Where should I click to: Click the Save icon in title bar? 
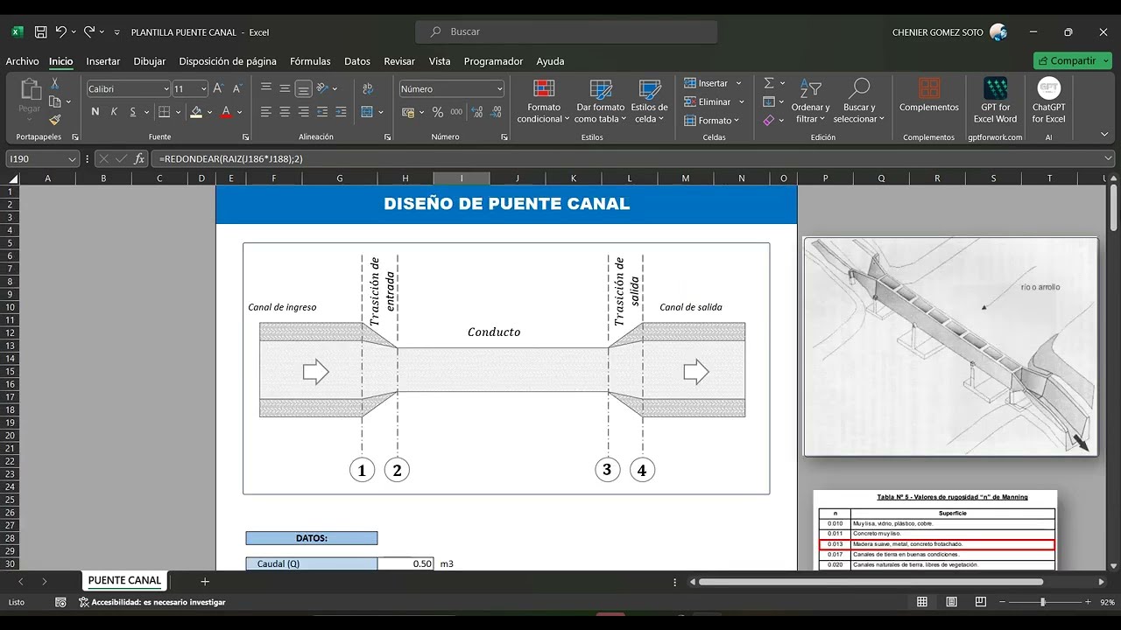click(40, 32)
